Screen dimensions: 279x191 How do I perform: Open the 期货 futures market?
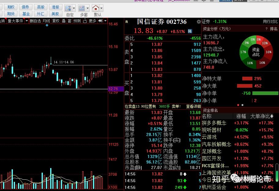(x=11, y=14)
